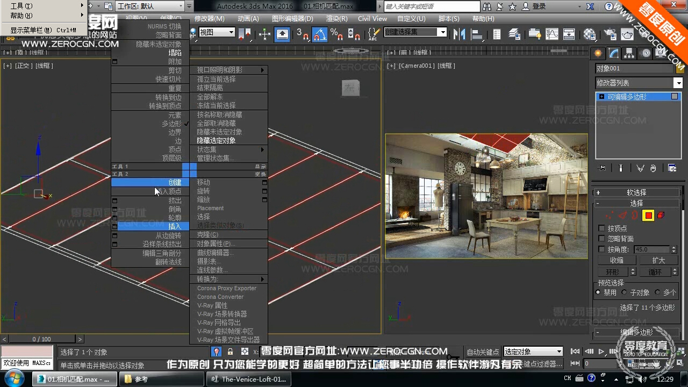Toggle 3D Snaps in the toolbar
688x387 pixels.
pos(303,34)
